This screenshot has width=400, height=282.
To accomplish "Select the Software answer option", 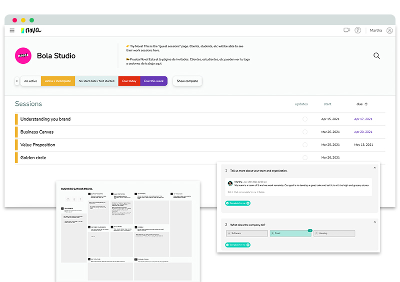I will click(247, 233).
